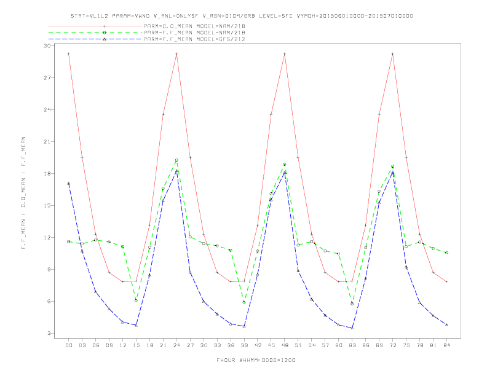Click x-axis forecast hour label 72
487x376 pixels.
[393, 345]
